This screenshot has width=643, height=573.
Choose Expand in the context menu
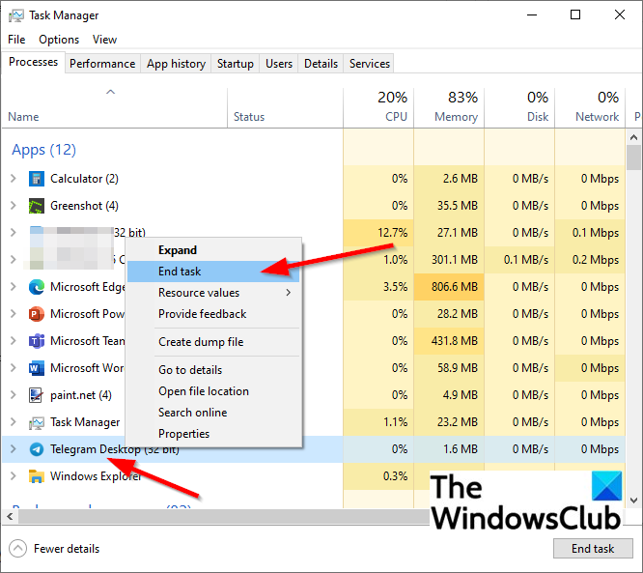213,250
